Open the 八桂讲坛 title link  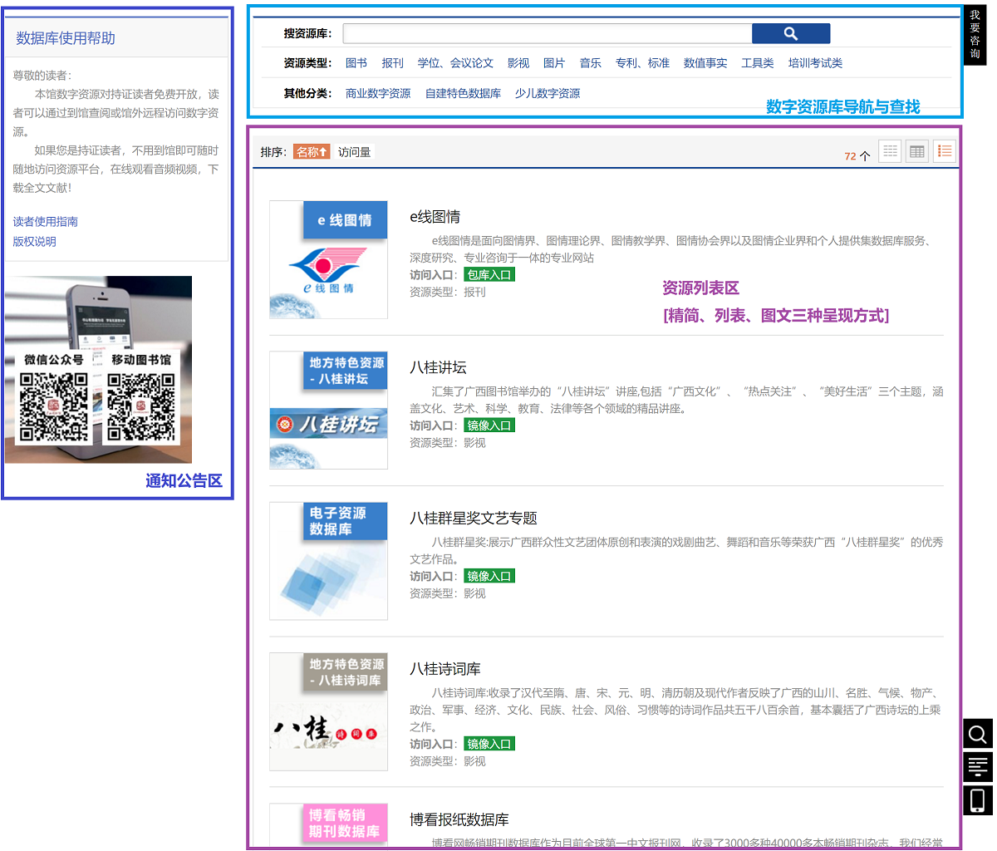438,367
